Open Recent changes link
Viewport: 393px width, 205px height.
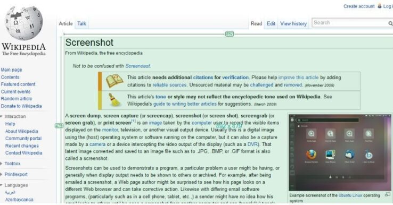click(22, 146)
